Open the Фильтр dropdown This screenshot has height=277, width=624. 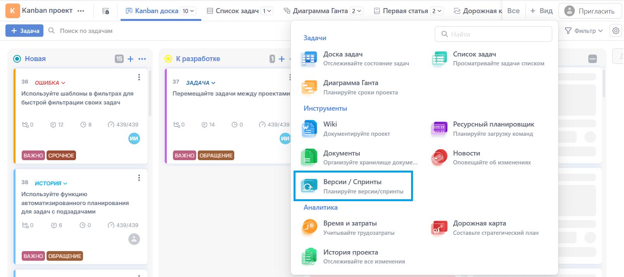pyautogui.click(x=584, y=31)
